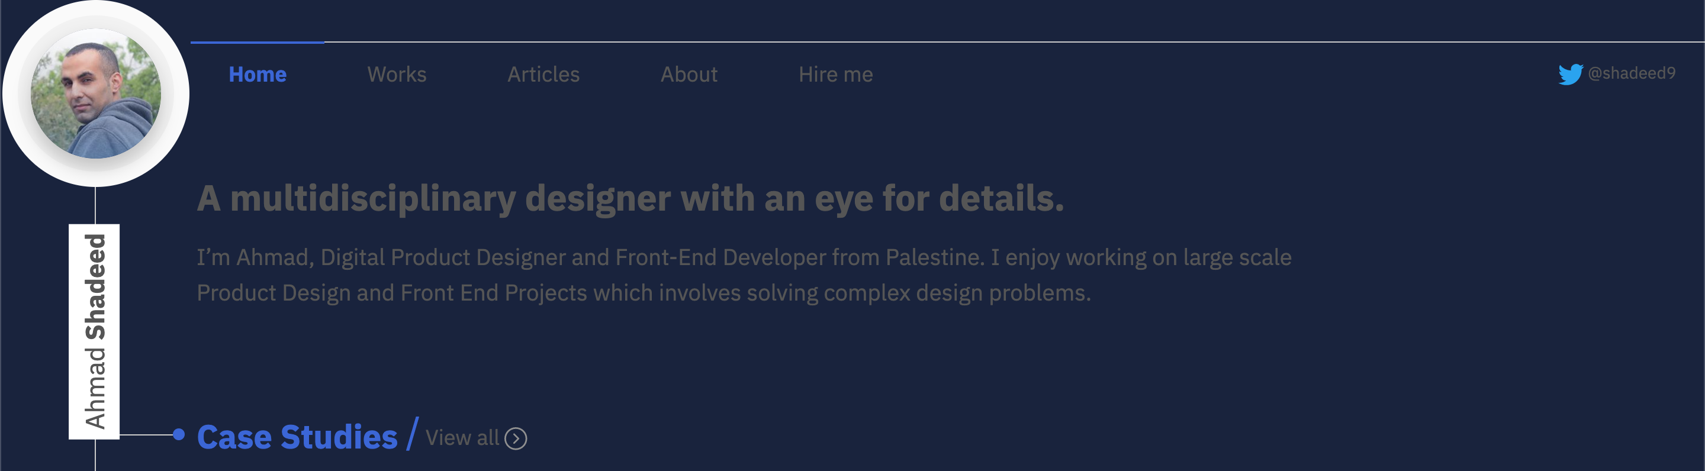
Task: Click Ahmad's round profile photo
Action: coord(96,94)
